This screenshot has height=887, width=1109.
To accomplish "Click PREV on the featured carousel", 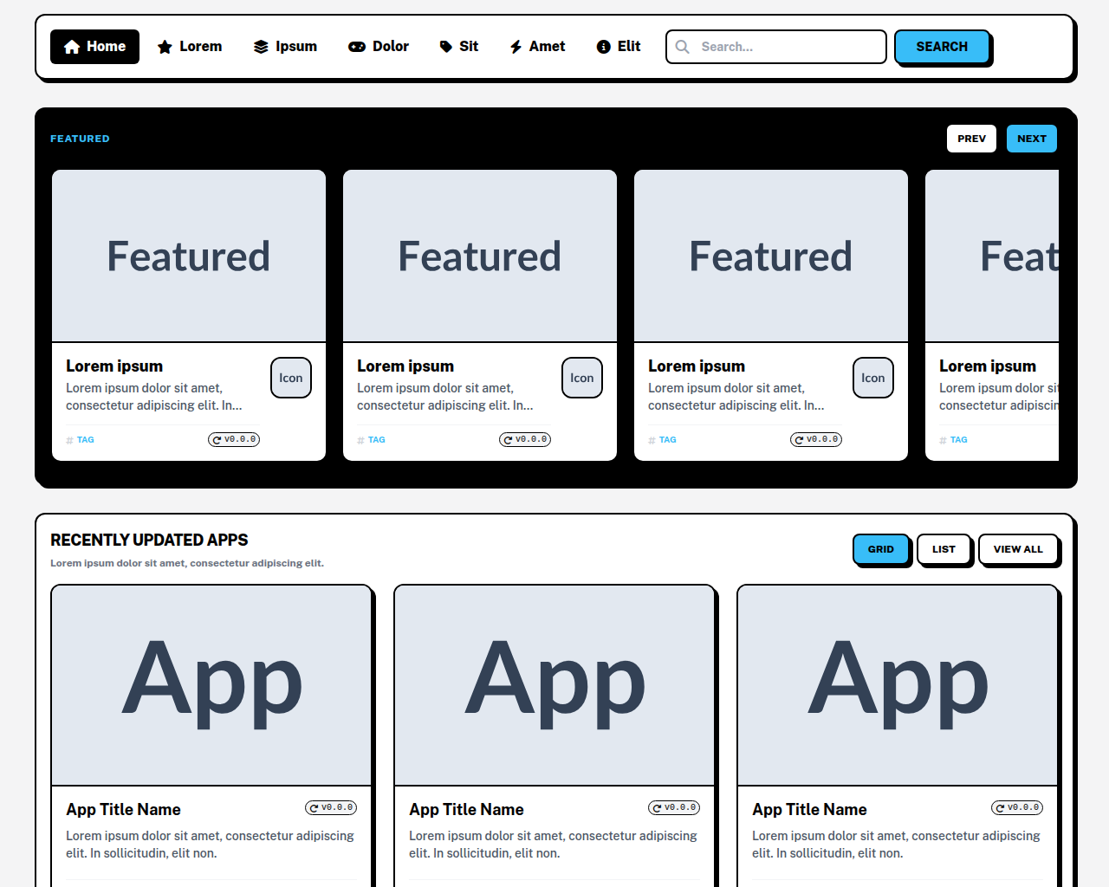I will pos(971,138).
